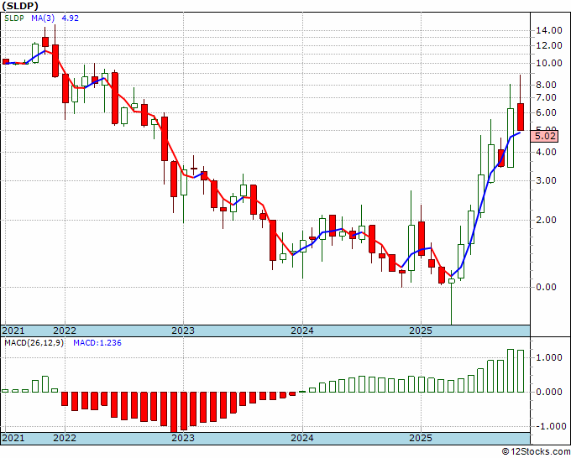This screenshot has width=571, height=458.
Task: Click the lowest red MACD bar near 2023
Action: pyautogui.click(x=174, y=412)
